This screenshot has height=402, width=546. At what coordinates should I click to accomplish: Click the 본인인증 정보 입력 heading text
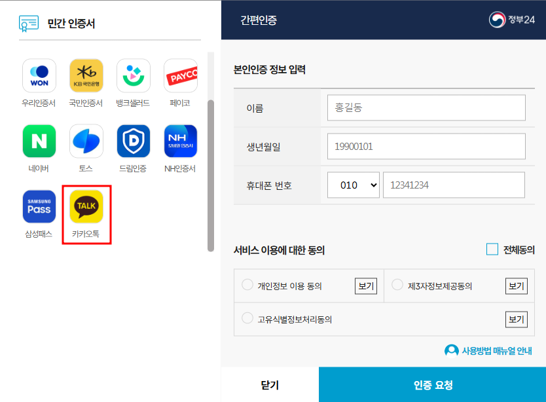[x=270, y=69]
